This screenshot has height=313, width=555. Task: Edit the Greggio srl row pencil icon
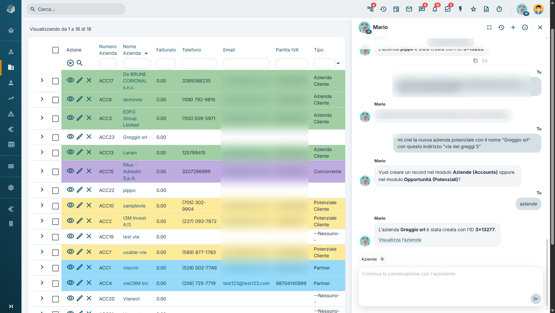80,137
